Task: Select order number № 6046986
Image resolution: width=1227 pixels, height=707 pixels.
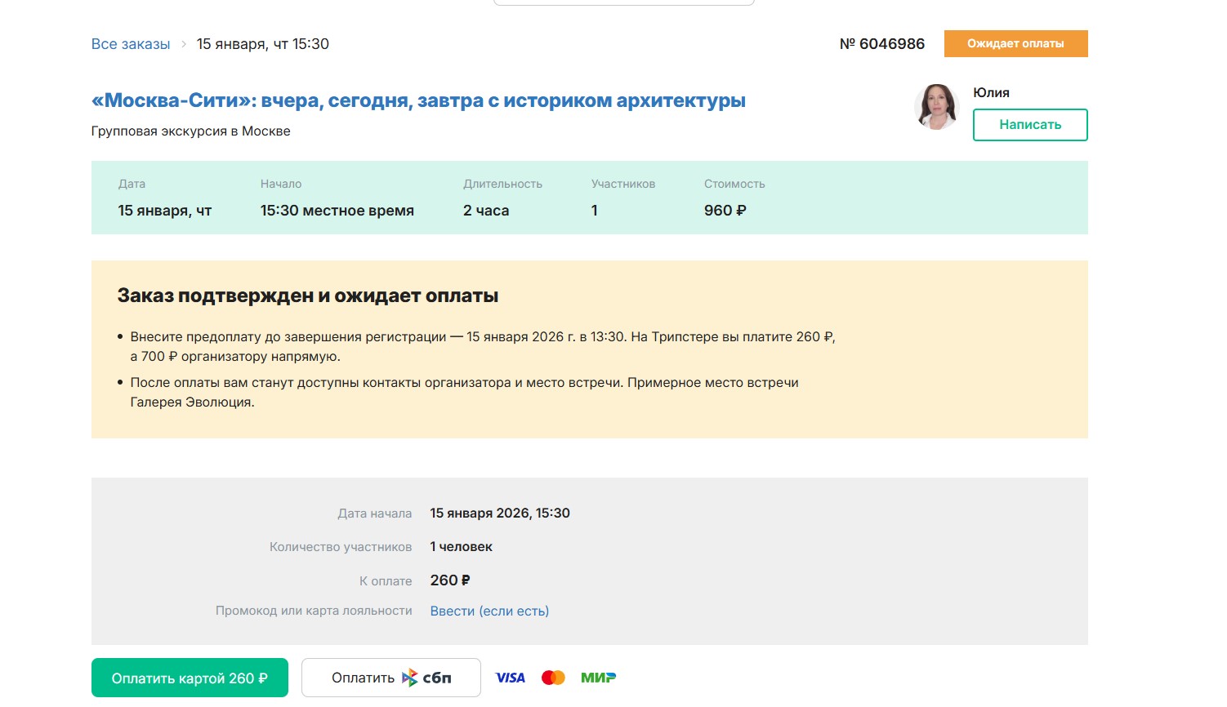Action: point(881,44)
